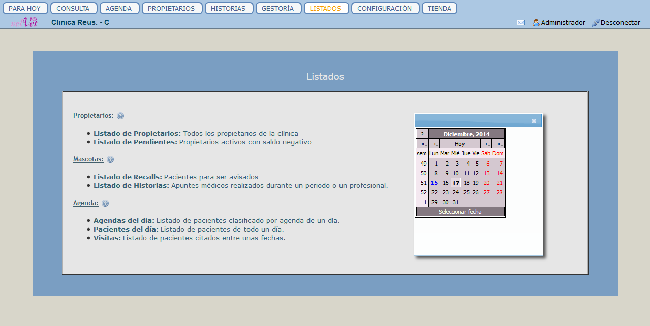Click the velVet logo

pyautogui.click(x=24, y=22)
